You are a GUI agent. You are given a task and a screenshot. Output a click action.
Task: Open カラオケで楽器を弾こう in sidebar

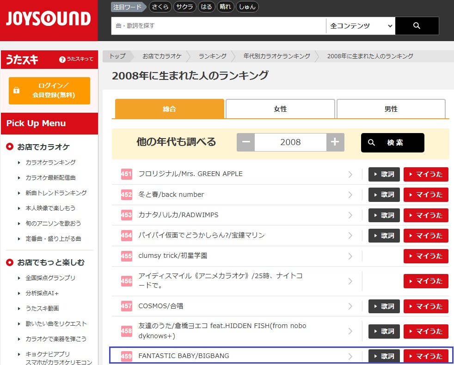coord(56,339)
